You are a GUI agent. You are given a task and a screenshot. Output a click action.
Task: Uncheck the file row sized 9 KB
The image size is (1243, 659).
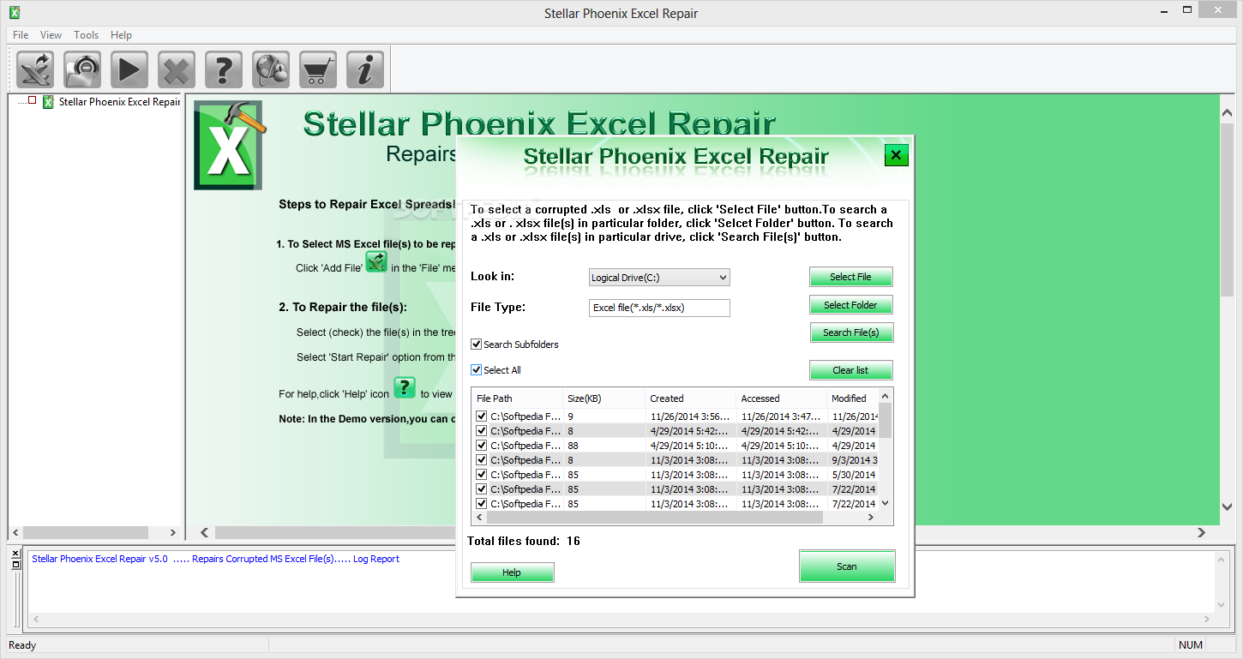482,416
